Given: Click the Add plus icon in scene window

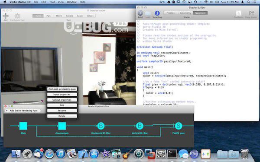Looking at the screenshot, I should 6,16.
